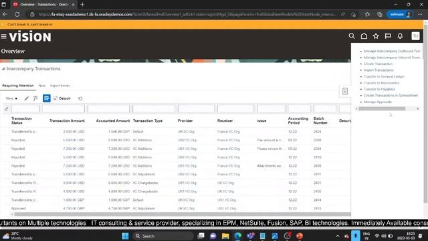
Task: Open the Windows Start button
Action: coord(125,236)
